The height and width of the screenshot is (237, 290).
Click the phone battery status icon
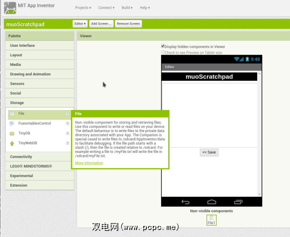click(x=247, y=59)
